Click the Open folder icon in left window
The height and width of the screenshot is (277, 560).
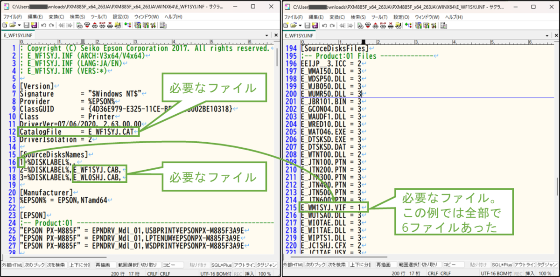pyautogui.click(x=13, y=25)
